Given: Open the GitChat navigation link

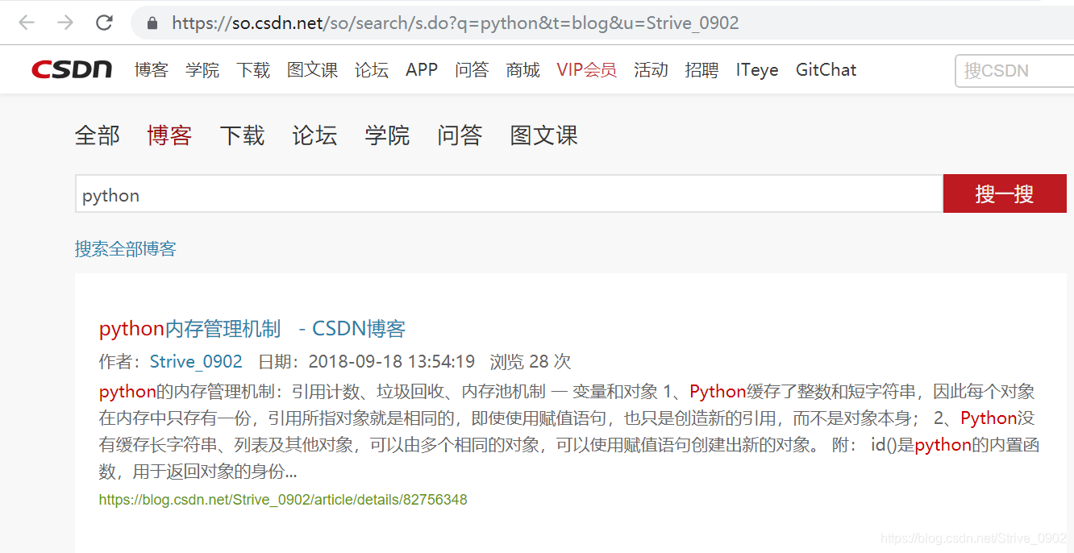Looking at the screenshot, I should click(826, 70).
